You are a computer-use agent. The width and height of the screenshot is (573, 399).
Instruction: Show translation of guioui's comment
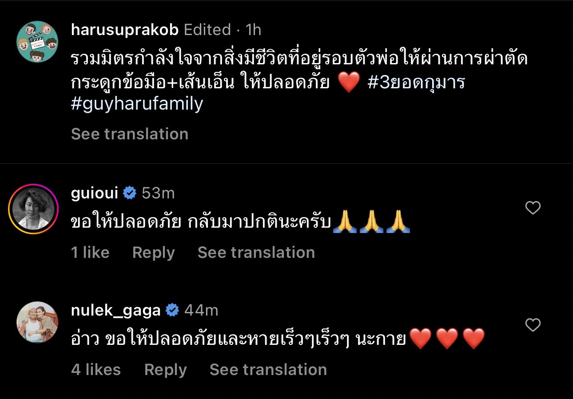[x=256, y=252]
